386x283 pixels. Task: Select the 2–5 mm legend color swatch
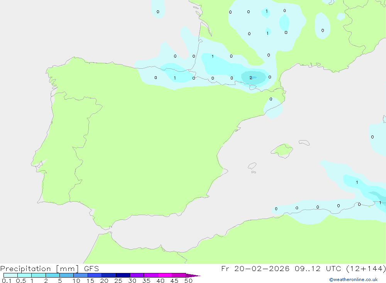coord(52,275)
